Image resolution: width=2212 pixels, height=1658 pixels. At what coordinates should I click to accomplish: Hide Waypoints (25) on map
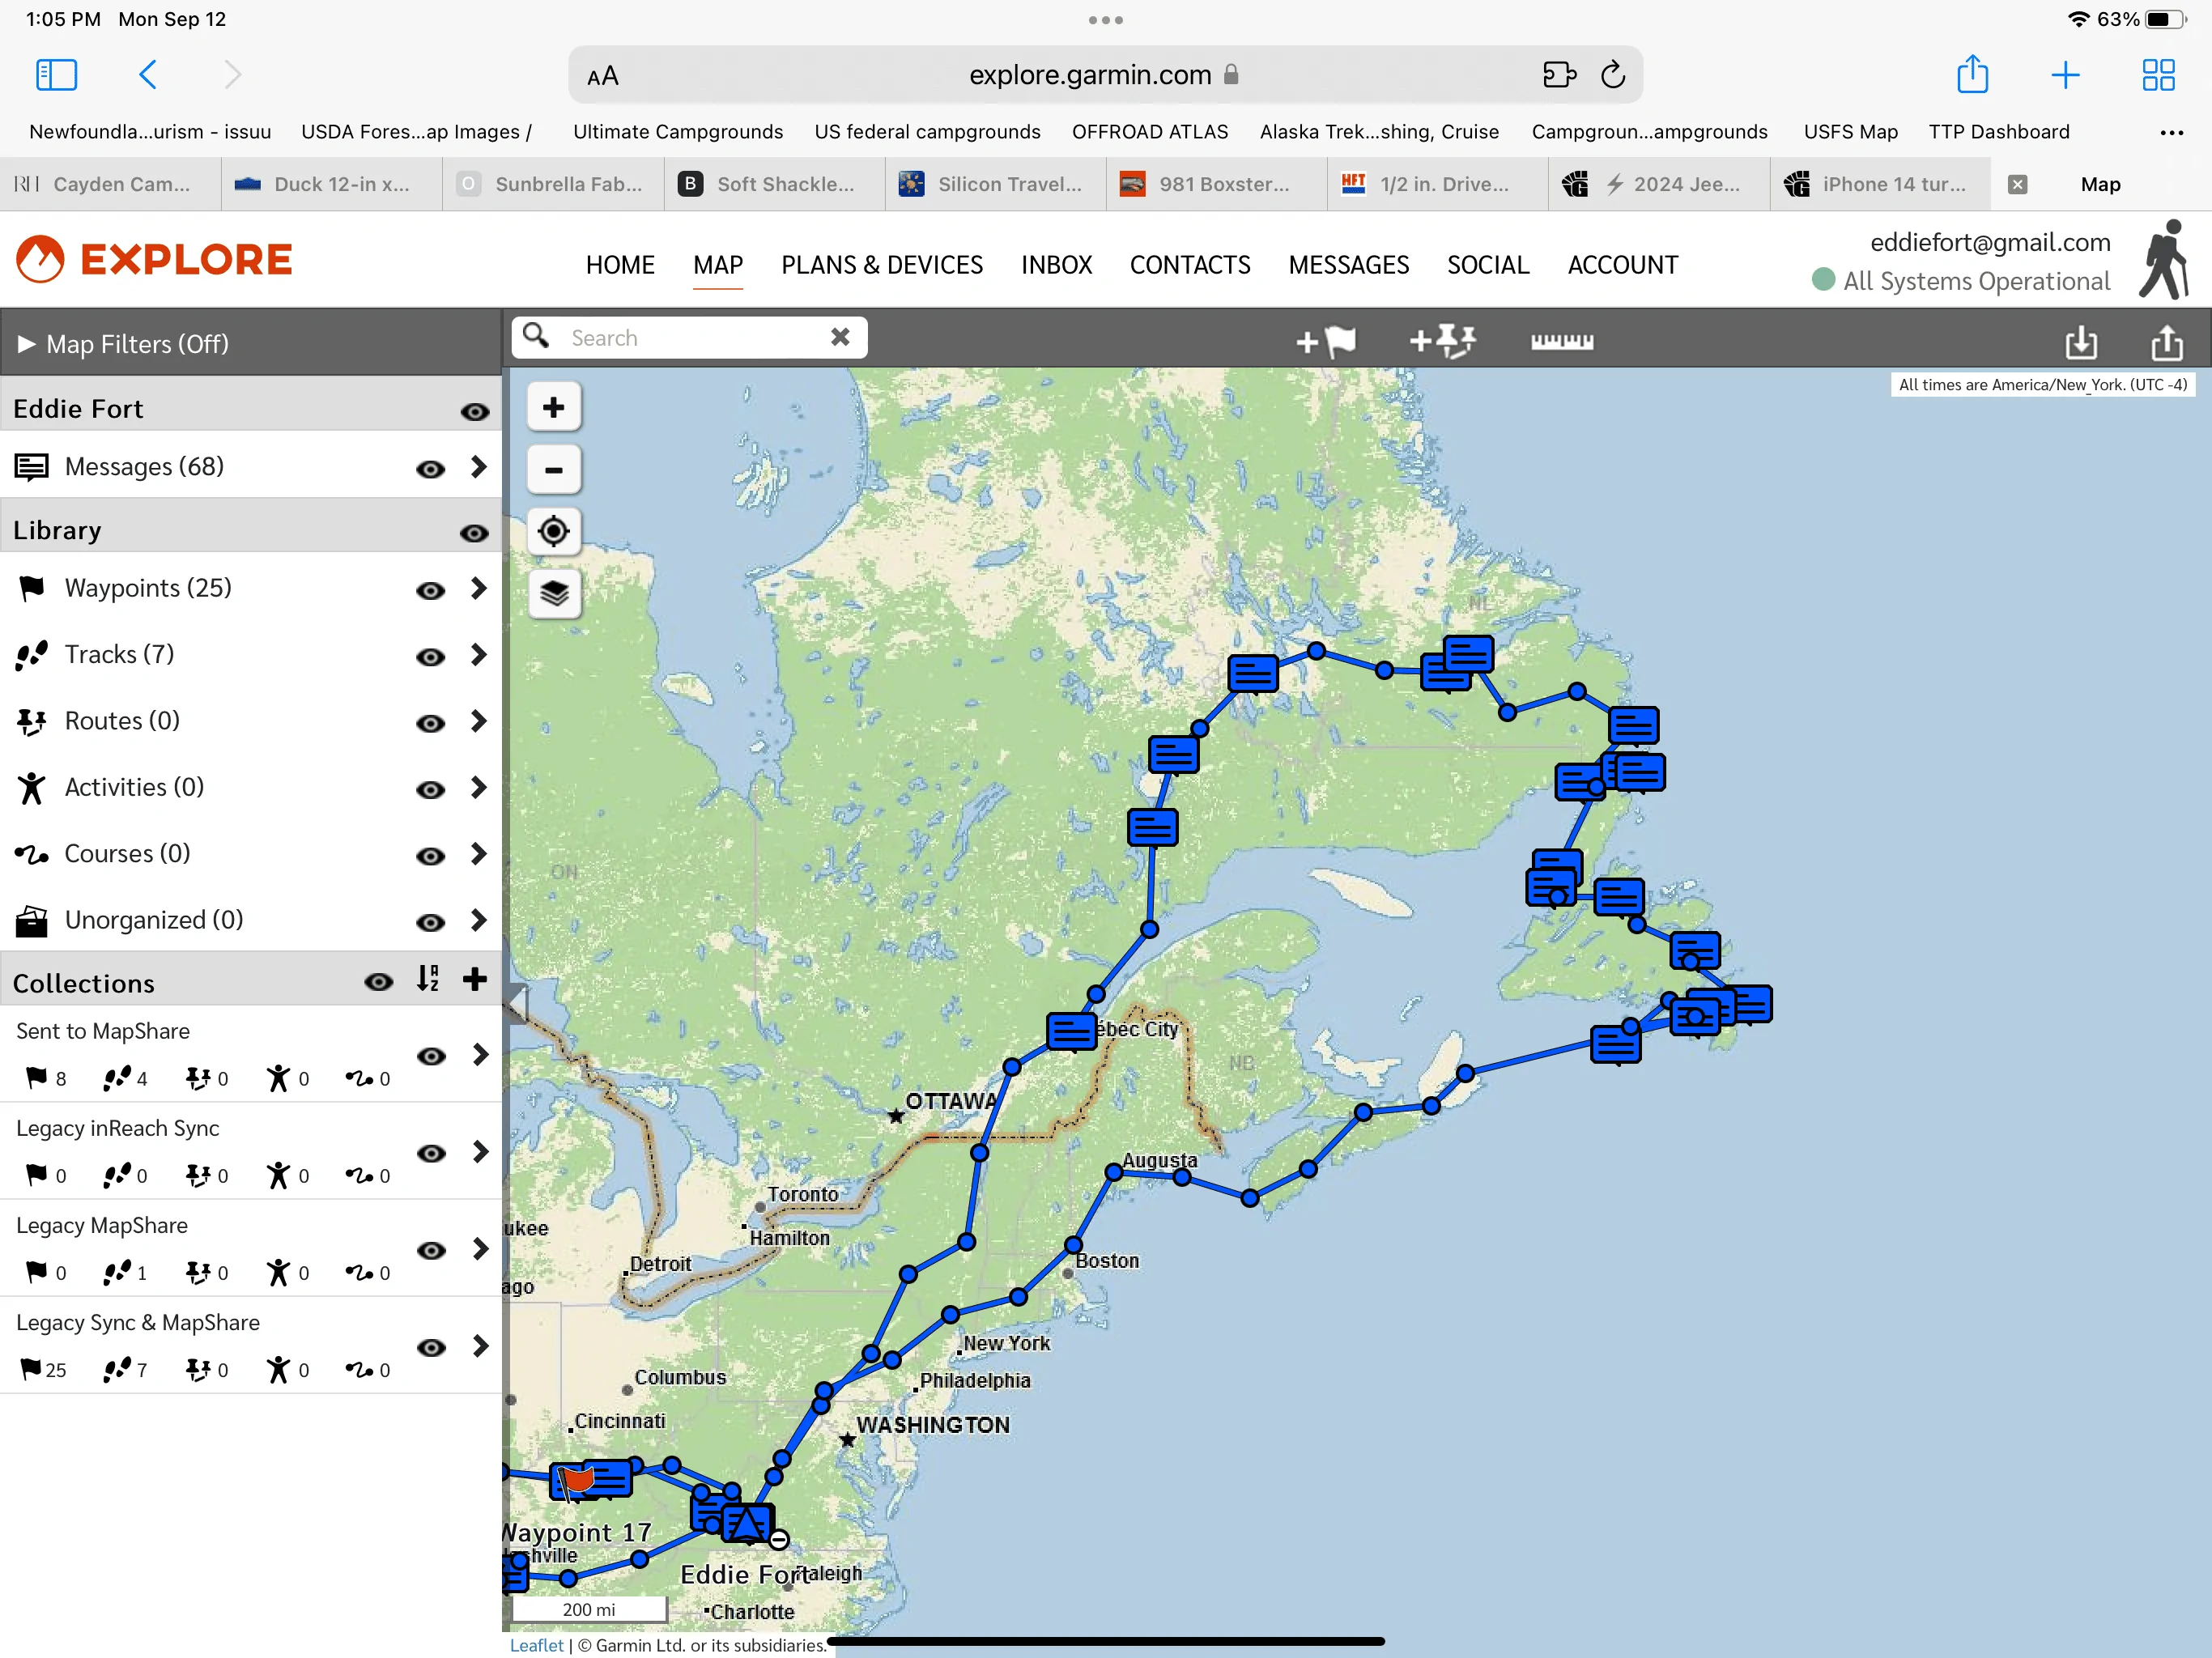tap(430, 591)
